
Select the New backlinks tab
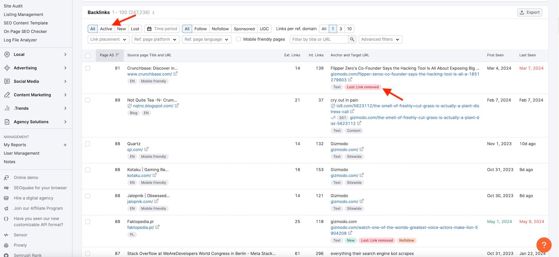122,29
